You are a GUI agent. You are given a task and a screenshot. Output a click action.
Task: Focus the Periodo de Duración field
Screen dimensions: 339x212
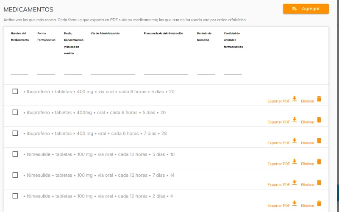coord(206,71)
